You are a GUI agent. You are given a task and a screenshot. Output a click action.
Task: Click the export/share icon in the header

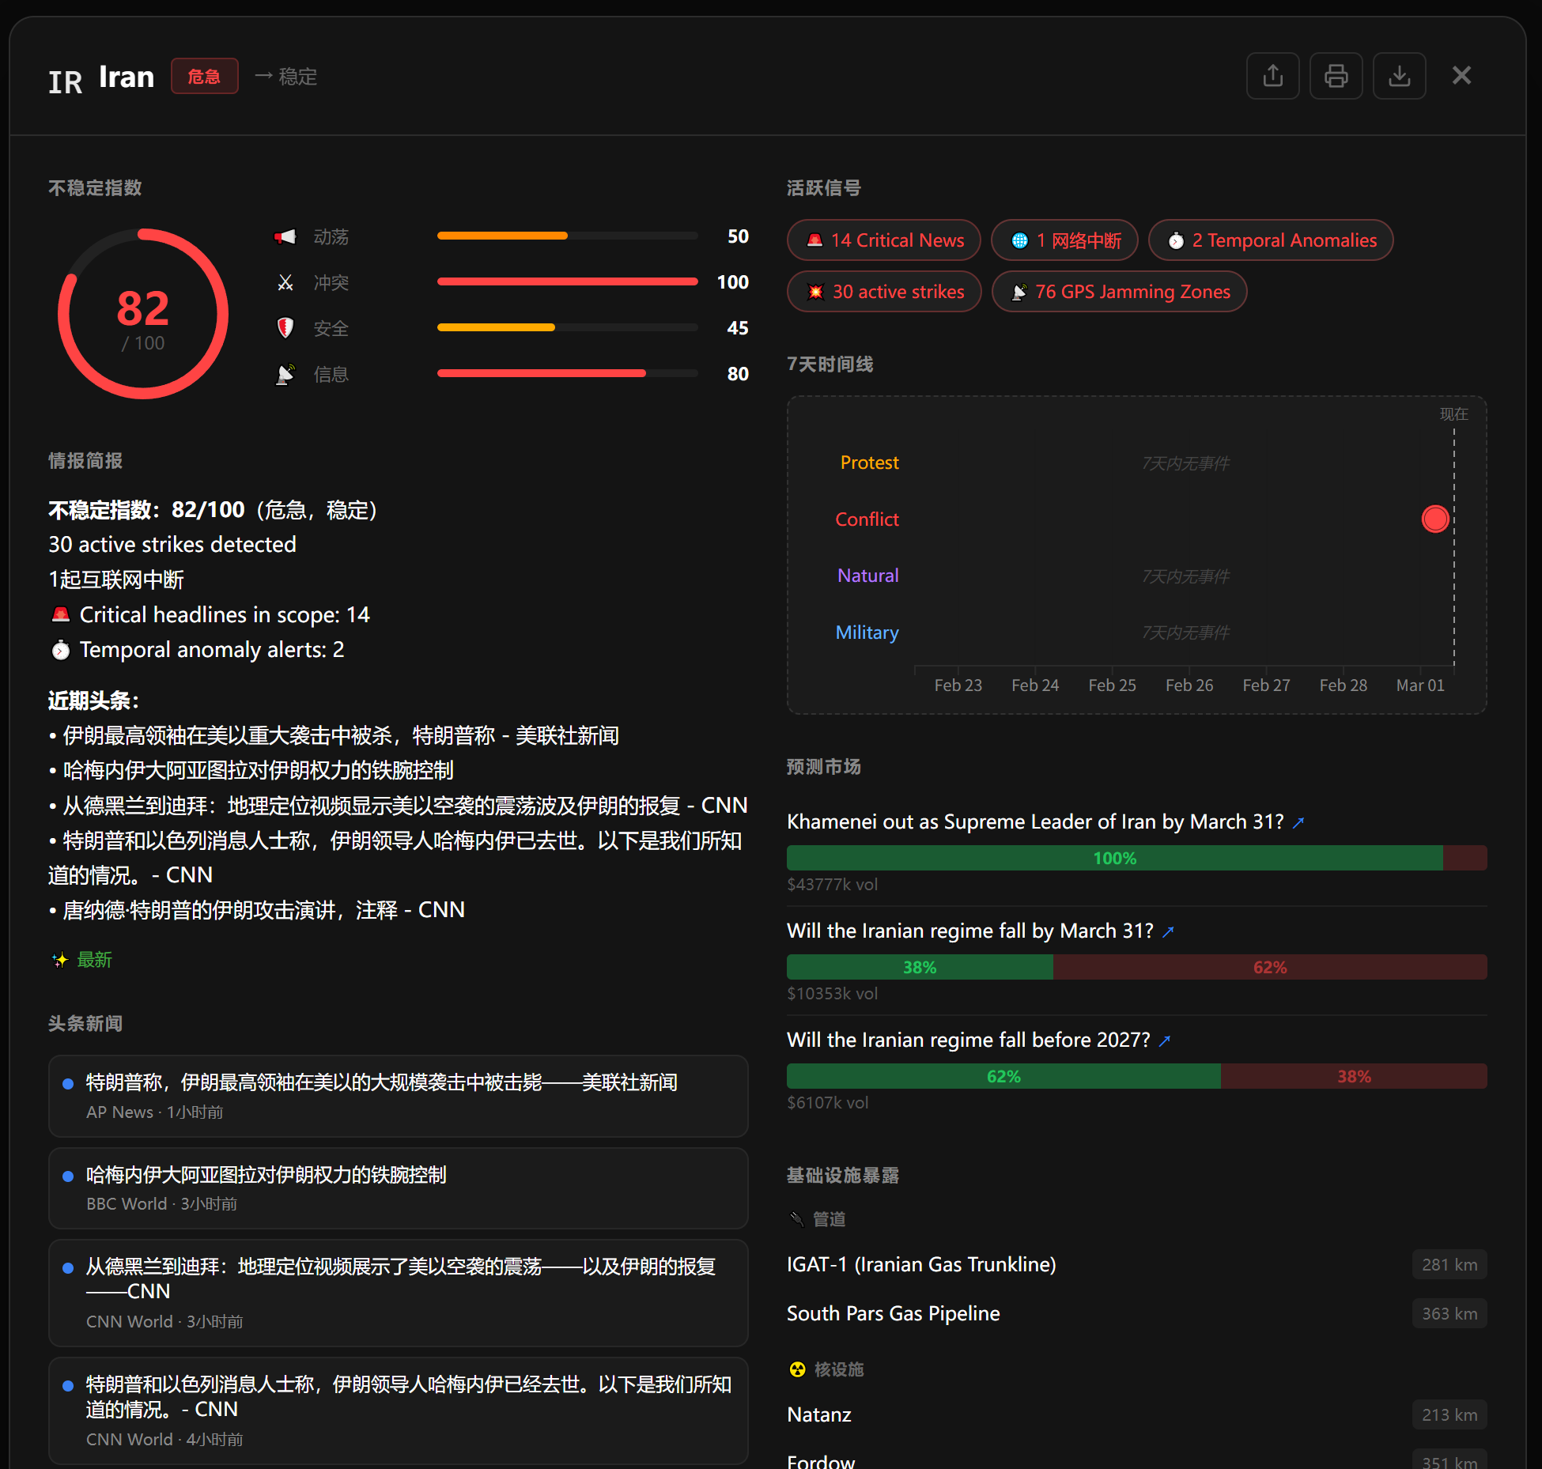tap(1272, 76)
